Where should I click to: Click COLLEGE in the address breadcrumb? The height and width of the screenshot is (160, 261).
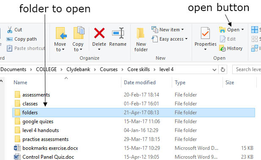47,69
